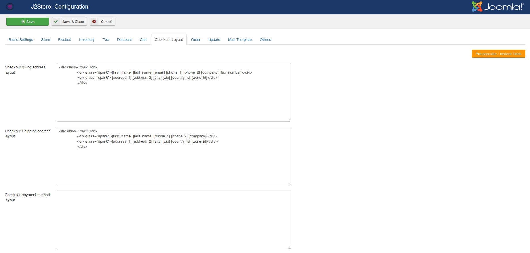Click the Joomla! logo
The width and height of the screenshot is (530, 253).
[x=498, y=7]
